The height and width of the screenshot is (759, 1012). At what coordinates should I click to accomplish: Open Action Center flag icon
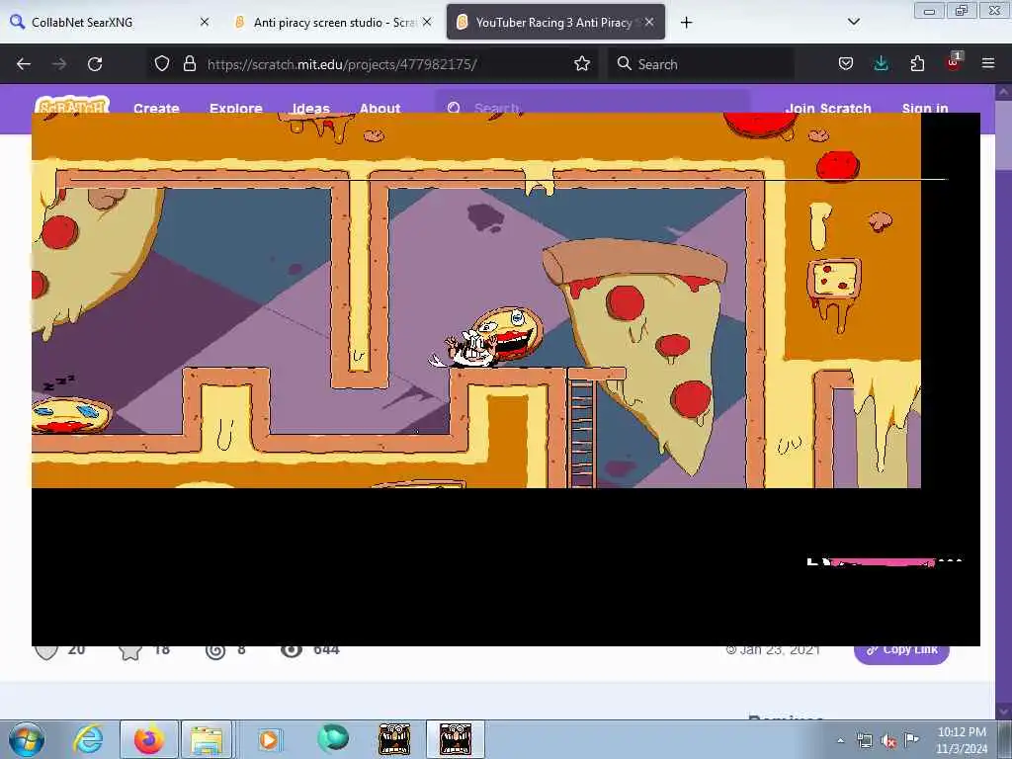pos(911,739)
